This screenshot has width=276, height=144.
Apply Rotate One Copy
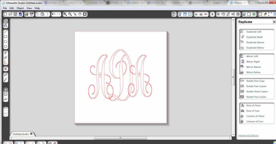255,81
